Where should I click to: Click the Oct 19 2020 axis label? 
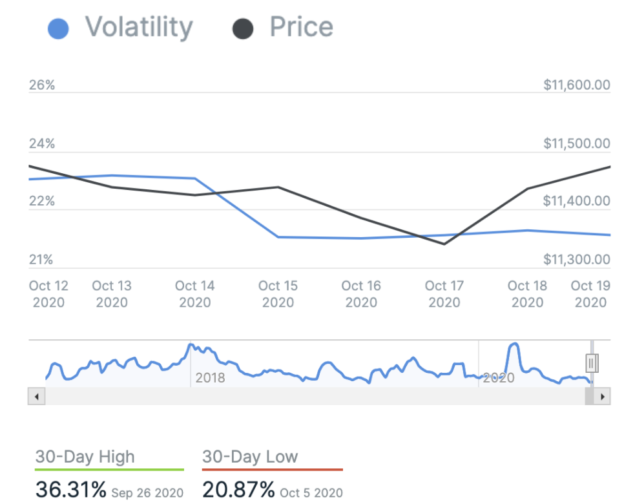tap(590, 293)
